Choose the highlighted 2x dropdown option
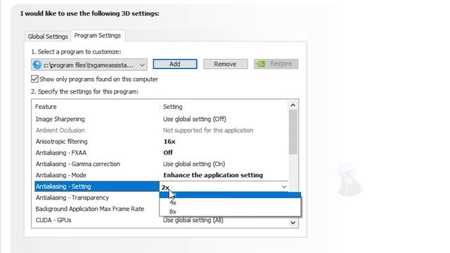 tap(230, 195)
